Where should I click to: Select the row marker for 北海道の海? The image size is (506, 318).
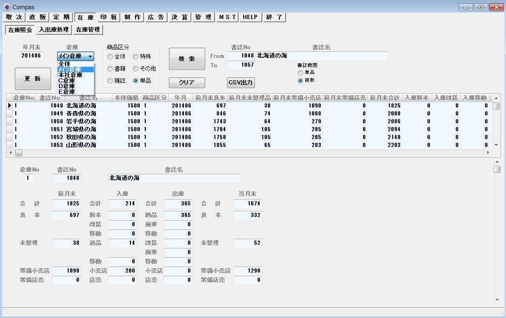[10, 106]
